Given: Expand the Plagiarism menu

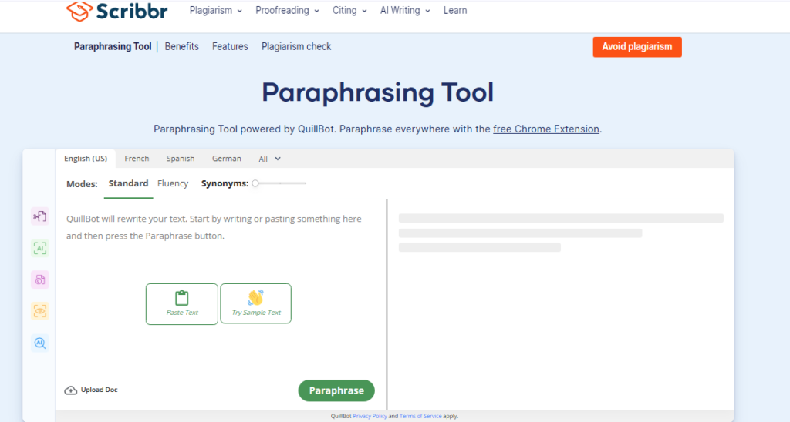Looking at the screenshot, I should pyautogui.click(x=216, y=11).
